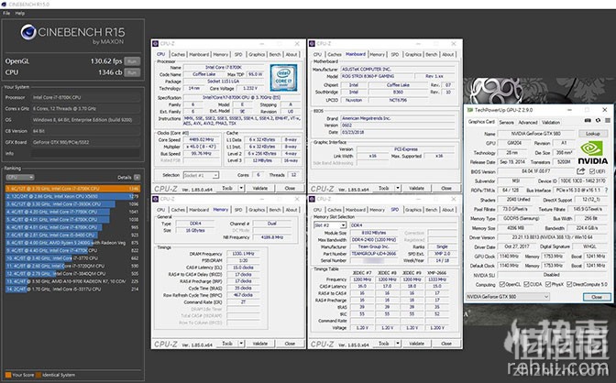Click the CPU-Z SPD window title icon

pos(312,199)
